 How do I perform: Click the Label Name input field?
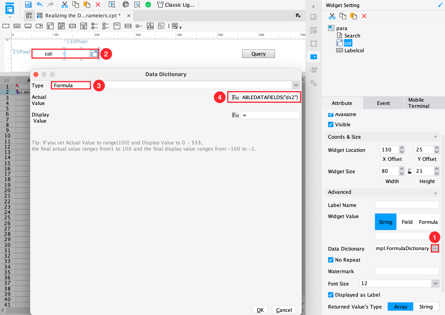tap(407, 205)
